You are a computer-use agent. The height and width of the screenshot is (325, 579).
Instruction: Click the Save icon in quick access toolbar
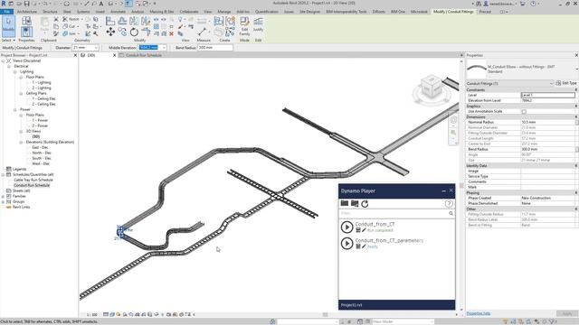[26, 4]
